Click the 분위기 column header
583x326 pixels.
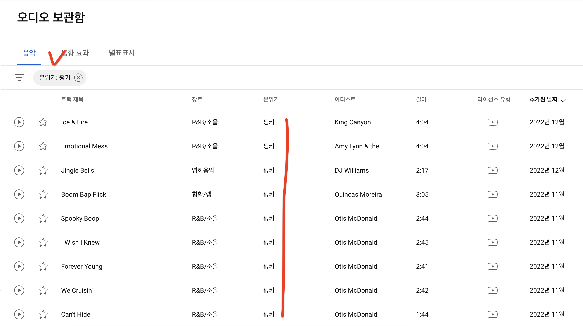[271, 100]
